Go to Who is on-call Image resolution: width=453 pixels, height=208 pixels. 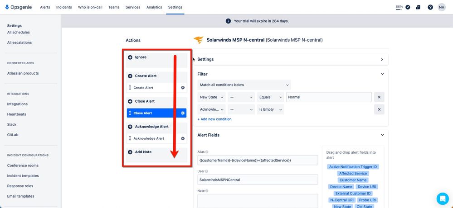pyautogui.click(x=90, y=7)
